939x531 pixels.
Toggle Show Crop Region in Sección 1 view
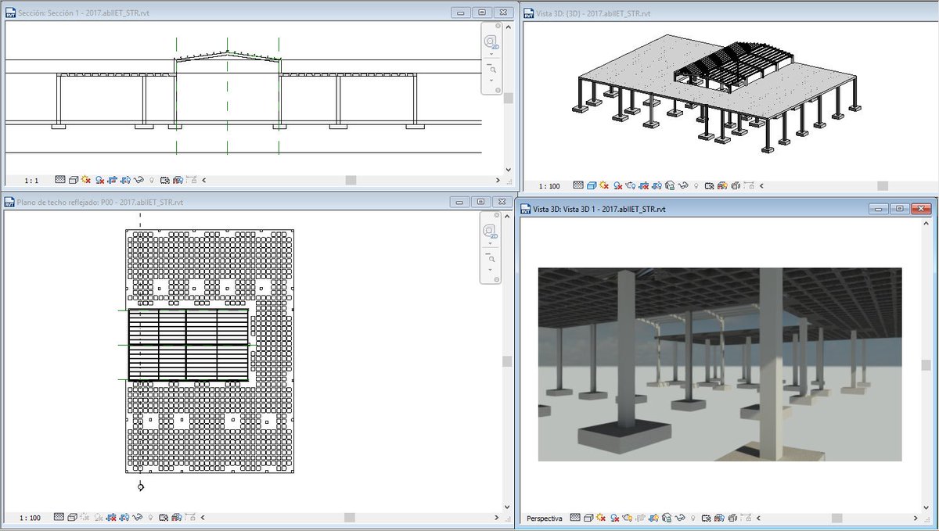[125, 180]
